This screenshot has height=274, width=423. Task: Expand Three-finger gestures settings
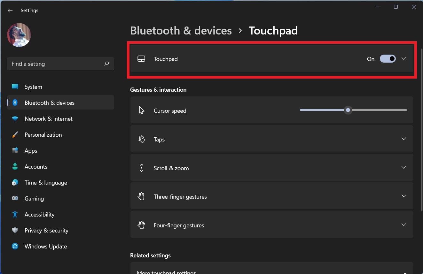click(404, 196)
